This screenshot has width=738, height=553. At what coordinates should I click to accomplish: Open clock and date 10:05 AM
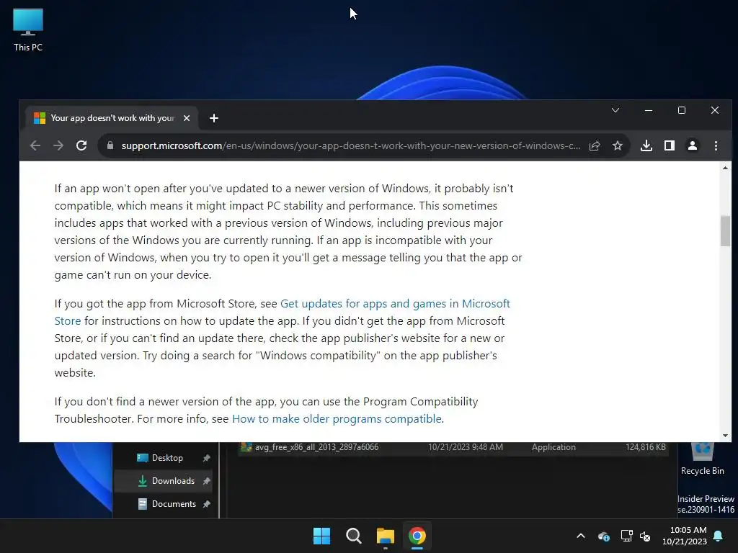[685, 536]
